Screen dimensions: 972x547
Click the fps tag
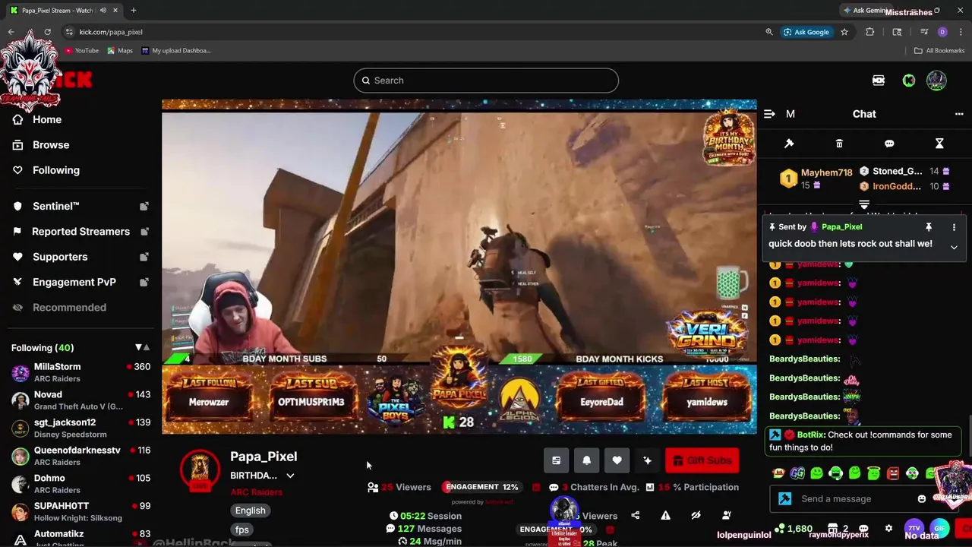[x=241, y=530]
